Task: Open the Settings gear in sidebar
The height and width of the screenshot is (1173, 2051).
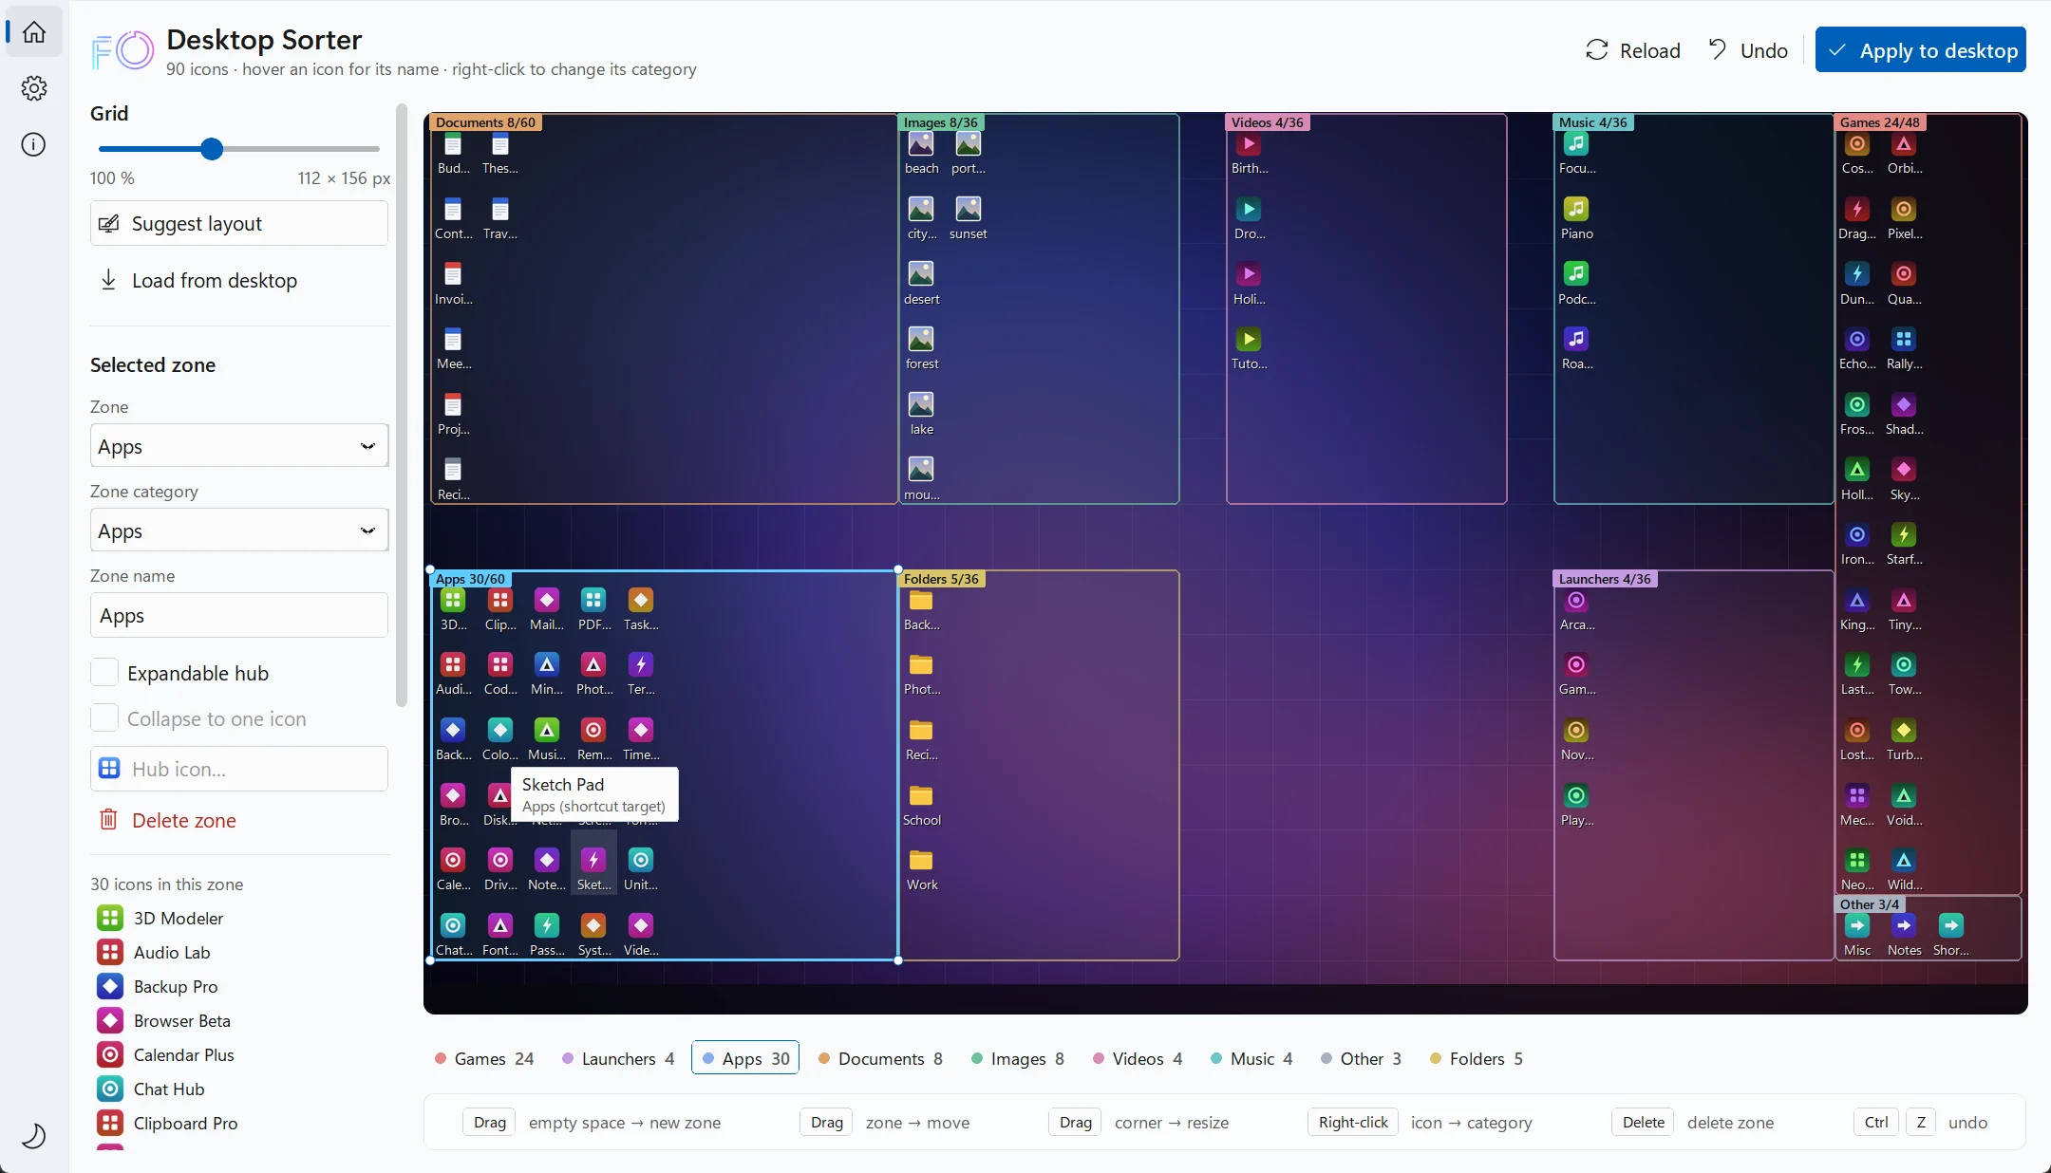Action: coord(34,88)
